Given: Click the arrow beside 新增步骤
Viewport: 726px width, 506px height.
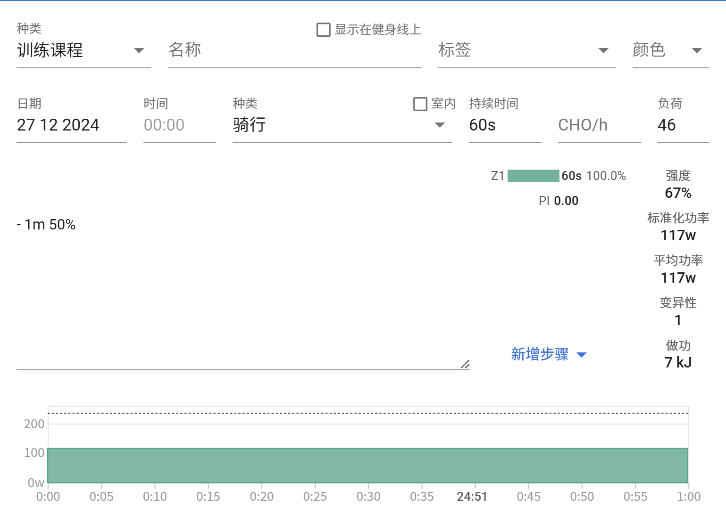Looking at the screenshot, I should click(582, 355).
